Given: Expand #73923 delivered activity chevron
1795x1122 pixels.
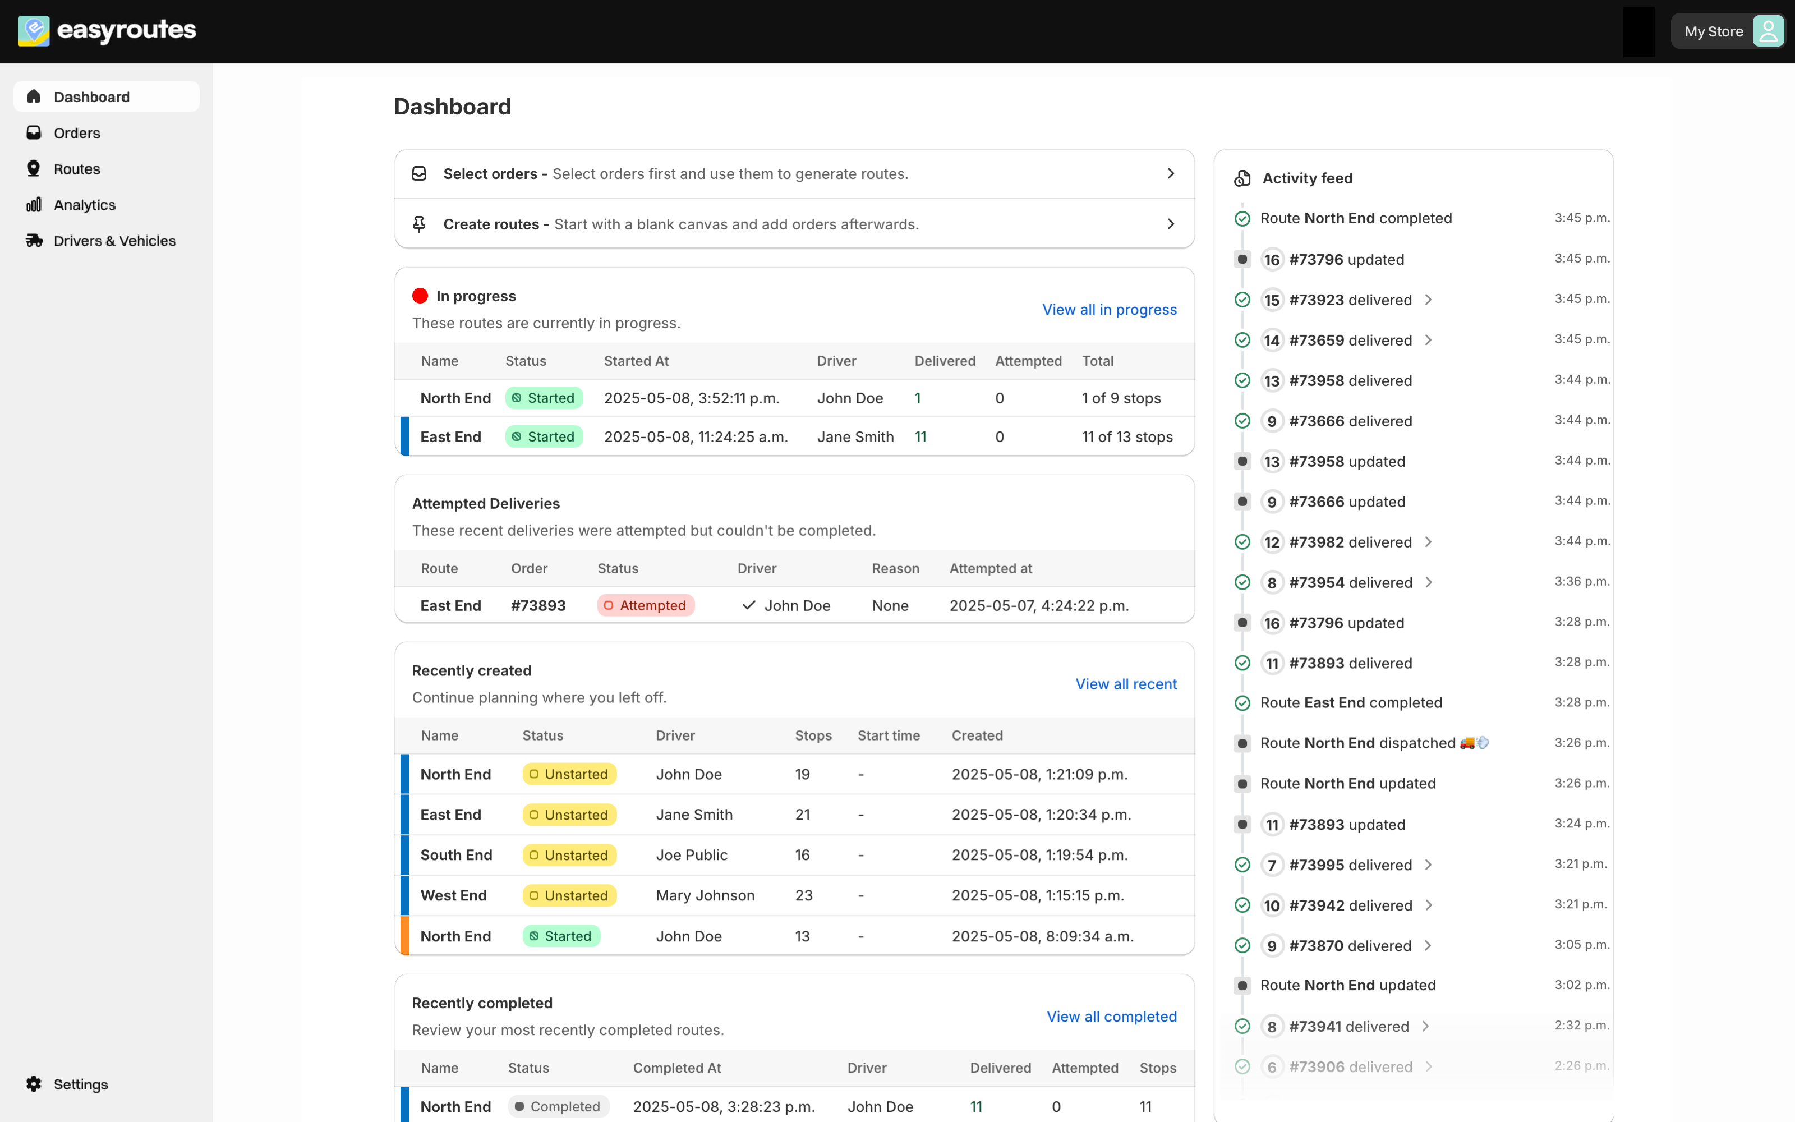Looking at the screenshot, I should 1429,300.
